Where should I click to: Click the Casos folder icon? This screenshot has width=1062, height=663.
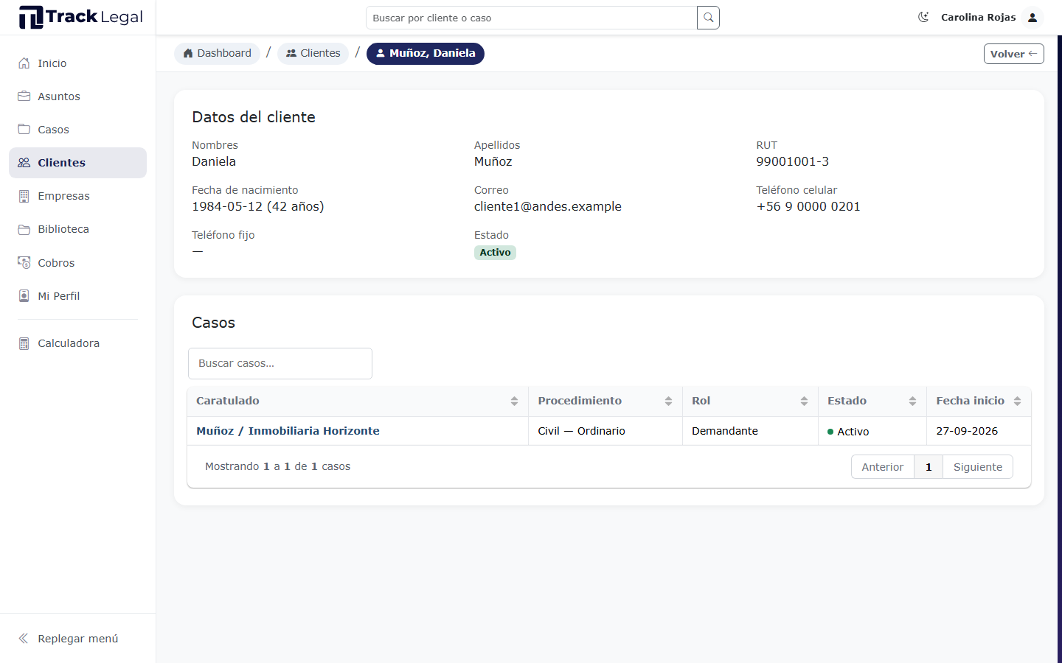tap(24, 130)
